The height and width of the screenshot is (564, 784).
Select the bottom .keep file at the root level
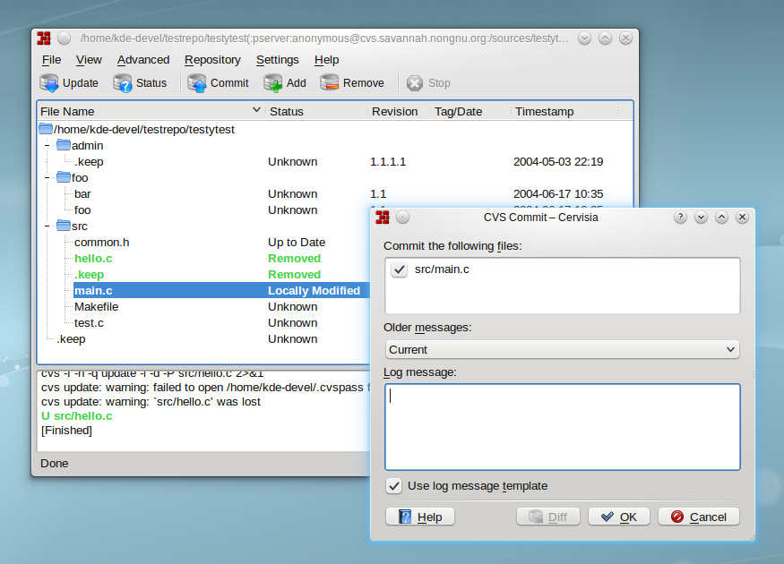tap(71, 338)
